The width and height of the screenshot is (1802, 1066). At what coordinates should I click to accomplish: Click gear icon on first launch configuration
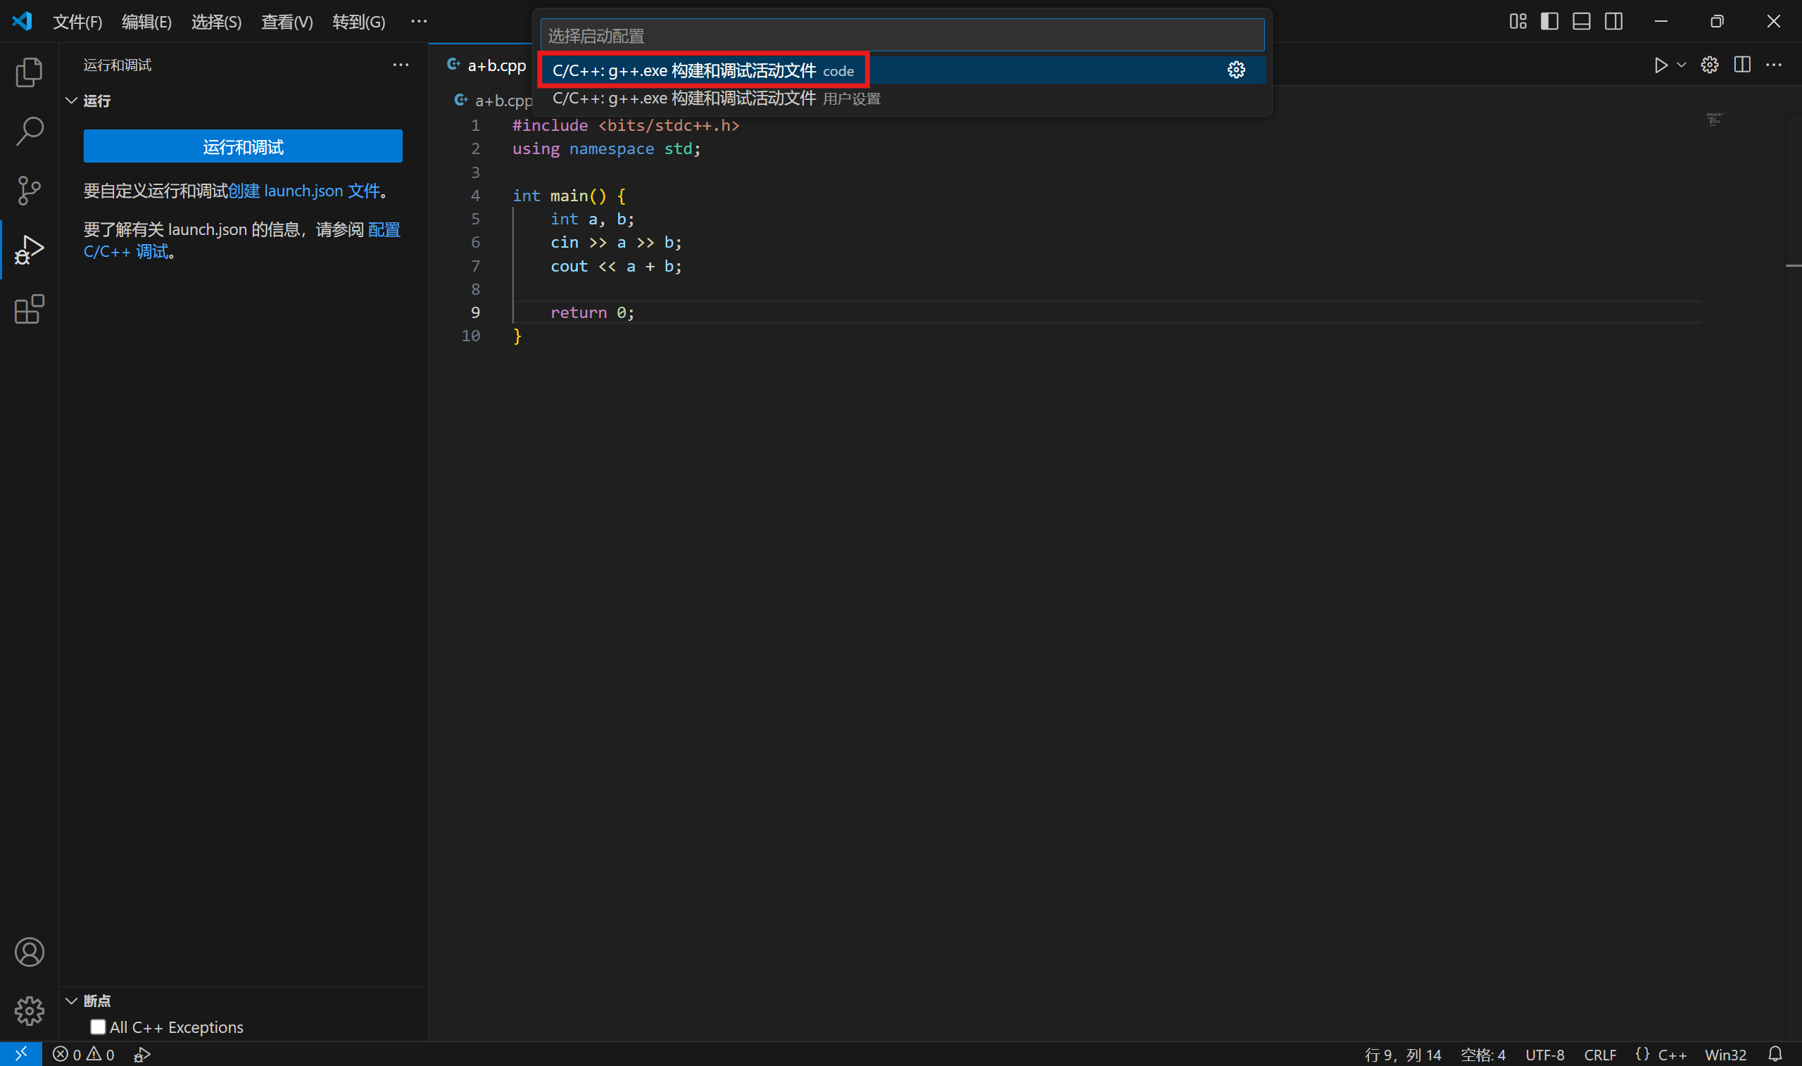pos(1236,70)
